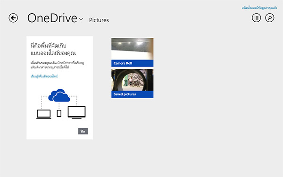The image size is (283, 177).
Task: Dismiss the info card with the gray button
Action: pyautogui.click(x=83, y=131)
